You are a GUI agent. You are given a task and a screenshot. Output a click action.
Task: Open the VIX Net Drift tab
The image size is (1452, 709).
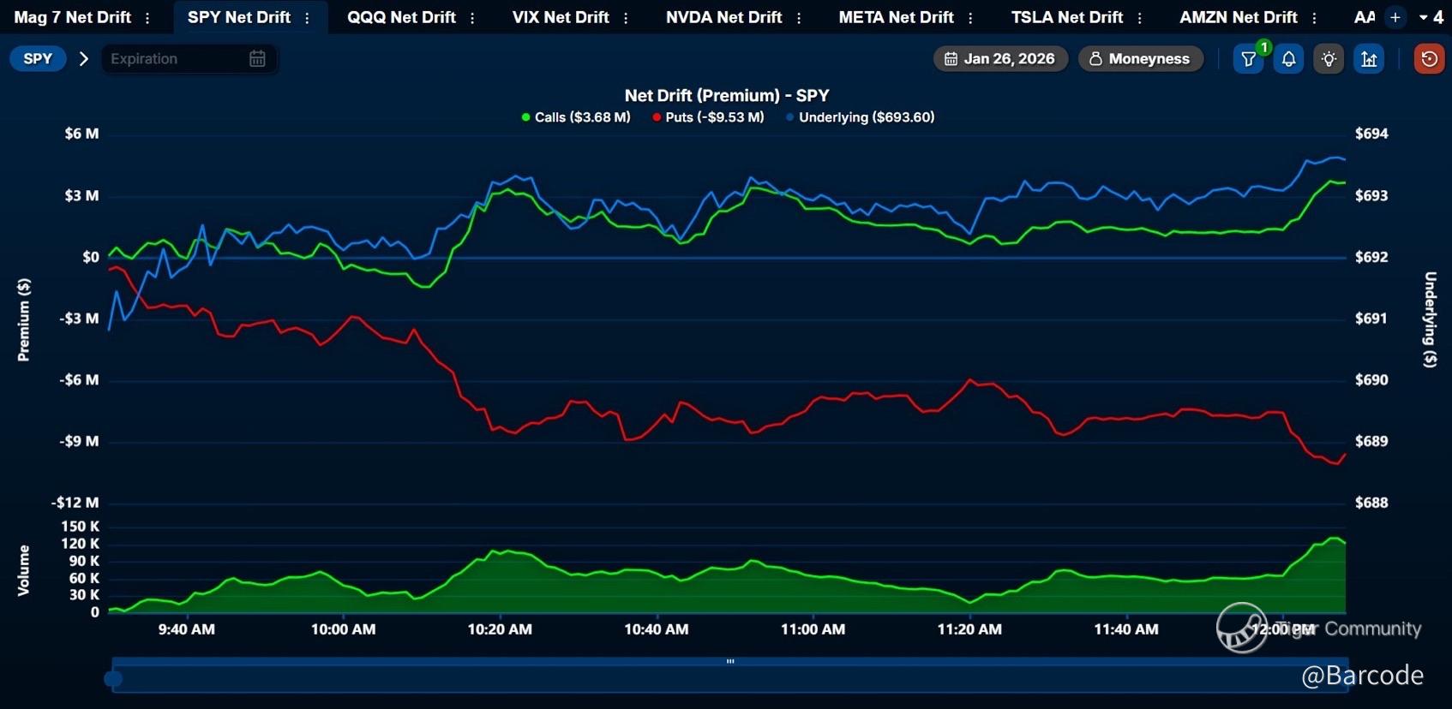tap(561, 17)
